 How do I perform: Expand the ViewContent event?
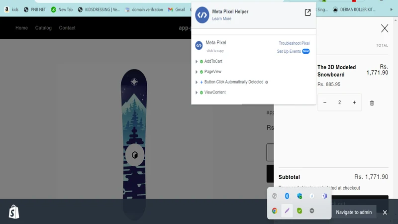click(197, 93)
